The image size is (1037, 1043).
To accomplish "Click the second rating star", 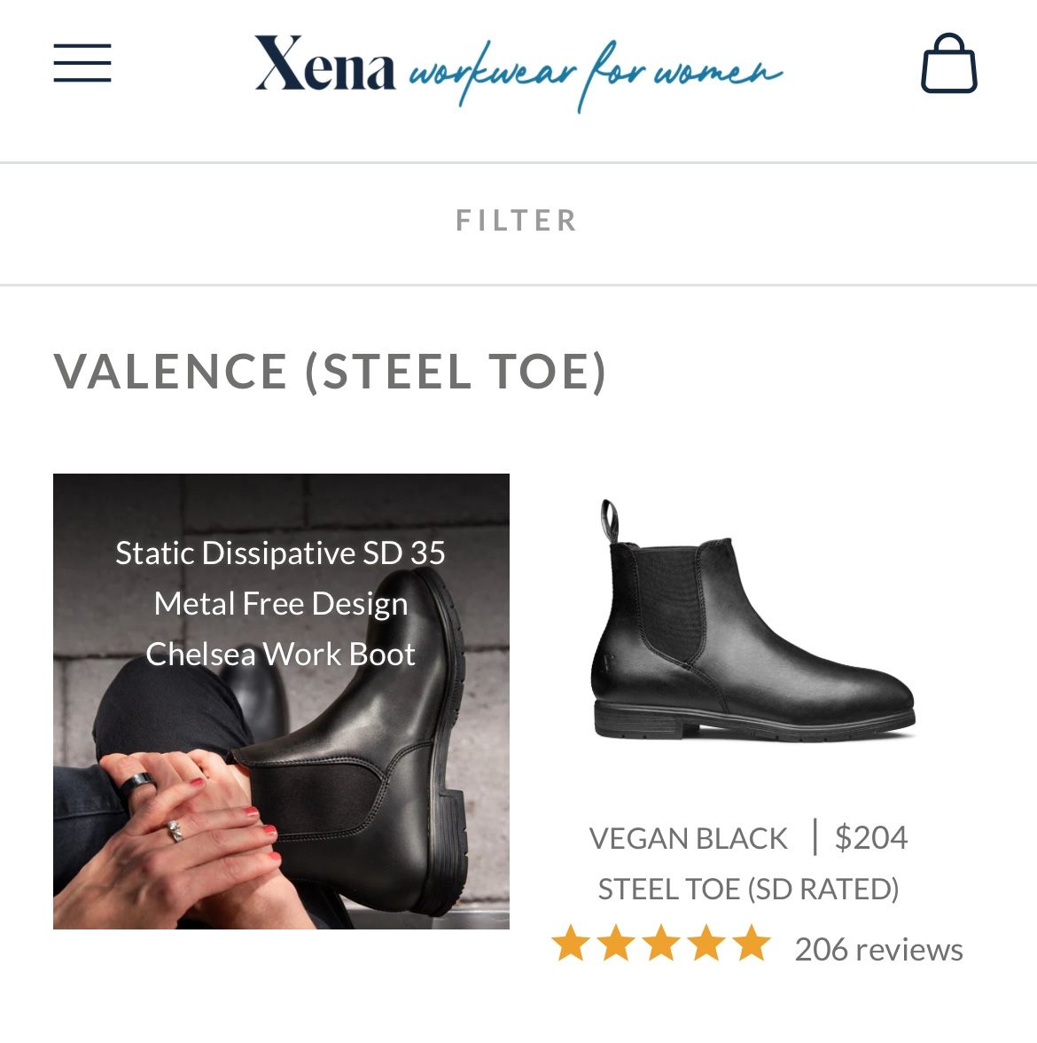I will 616,944.
